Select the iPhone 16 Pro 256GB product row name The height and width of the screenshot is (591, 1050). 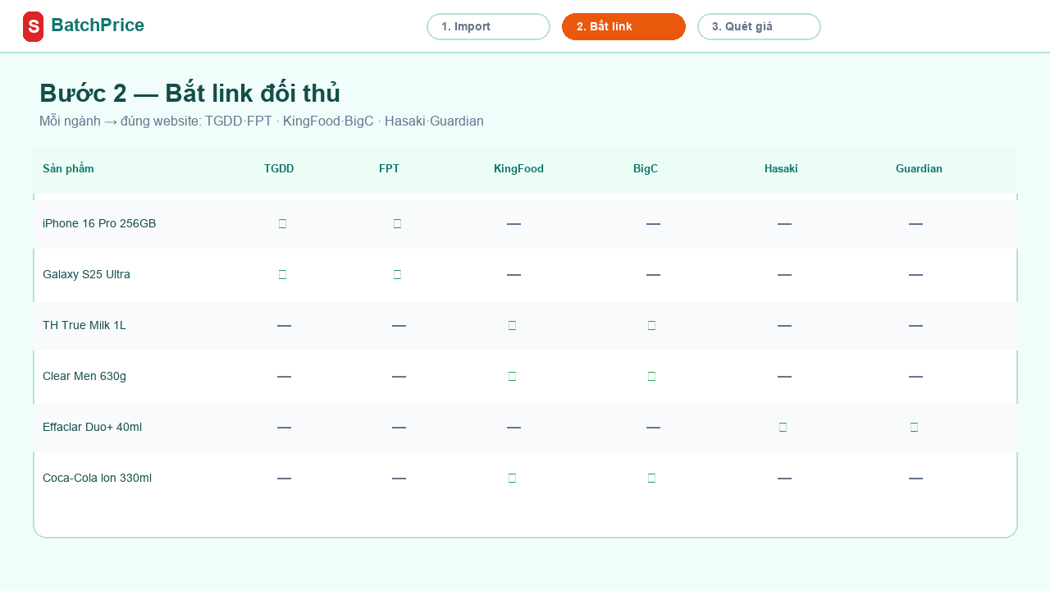point(99,223)
